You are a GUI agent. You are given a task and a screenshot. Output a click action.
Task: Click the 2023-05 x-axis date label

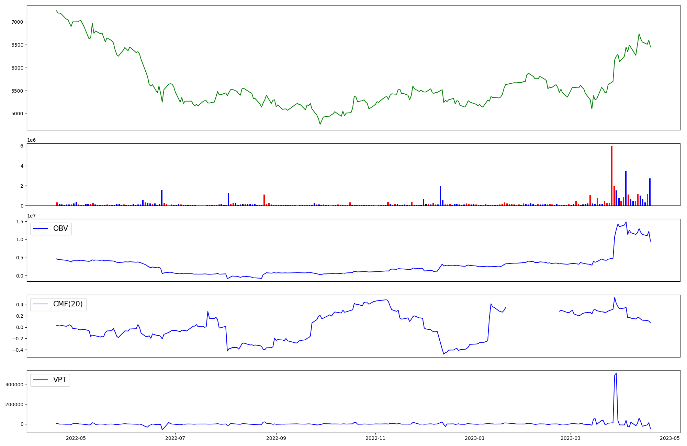(670, 438)
